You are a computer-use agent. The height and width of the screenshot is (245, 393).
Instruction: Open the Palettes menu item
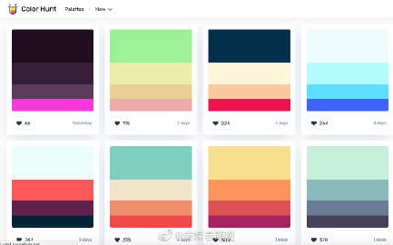(x=74, y=9)
